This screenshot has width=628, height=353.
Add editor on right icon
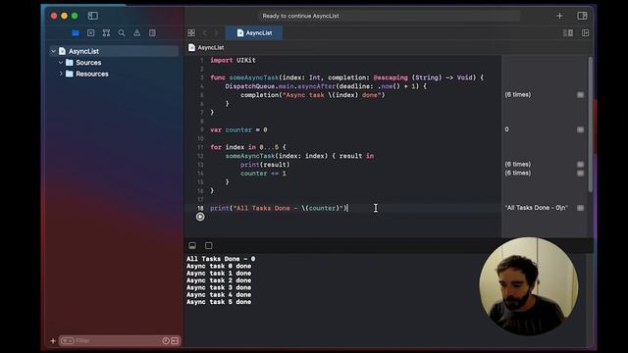click(585, 32)
